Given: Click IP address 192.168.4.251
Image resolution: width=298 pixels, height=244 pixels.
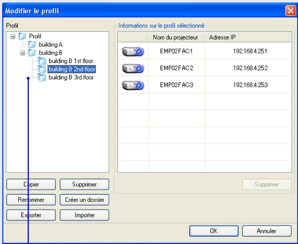Looking at the screenshot, I should pos(250,51).
